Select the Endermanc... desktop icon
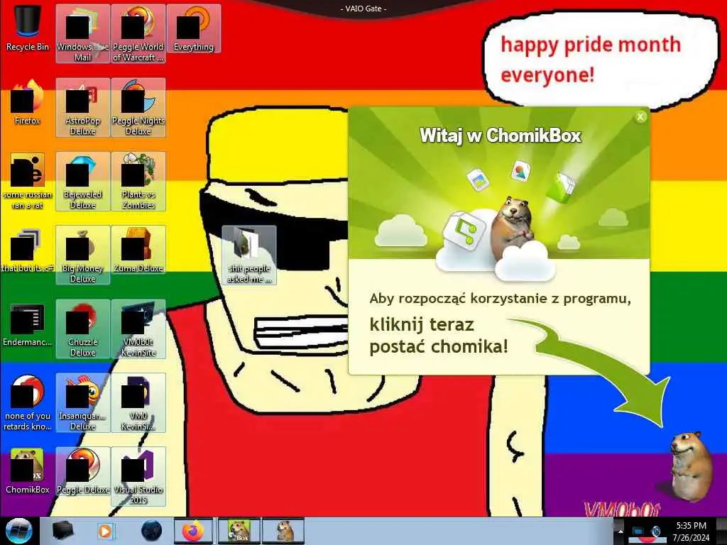Image resolution: width=727 pixels, height=545 pixels. 28,324
